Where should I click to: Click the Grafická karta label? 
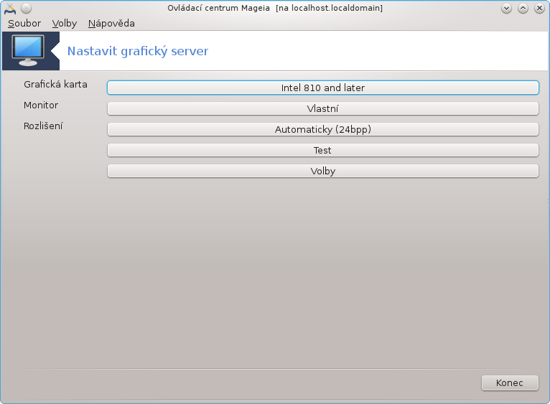click(55, 85)
